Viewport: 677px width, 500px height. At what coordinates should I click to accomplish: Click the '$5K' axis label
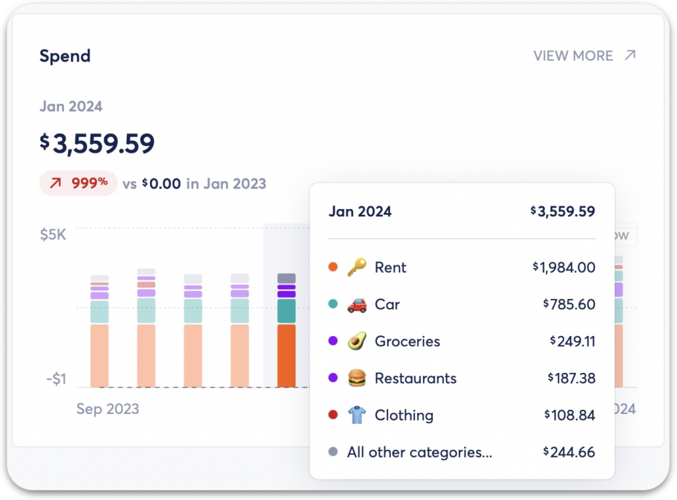tap(53, 234)
